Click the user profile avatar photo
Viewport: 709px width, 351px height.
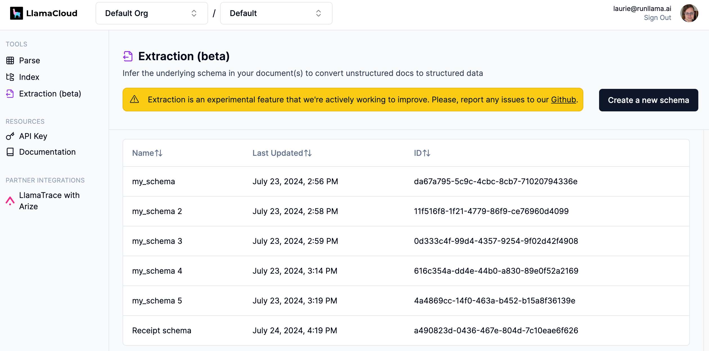[x=689, y=13]
